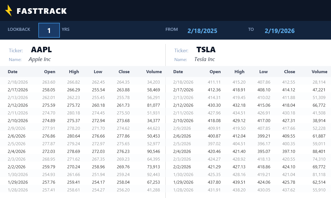Change the TSLA ticker symbol

click(x=206, y=50)
